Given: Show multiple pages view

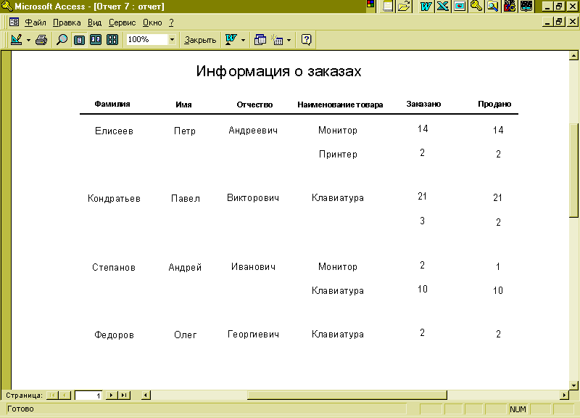Looking at the screenshot, I should (x=112, y=40).
